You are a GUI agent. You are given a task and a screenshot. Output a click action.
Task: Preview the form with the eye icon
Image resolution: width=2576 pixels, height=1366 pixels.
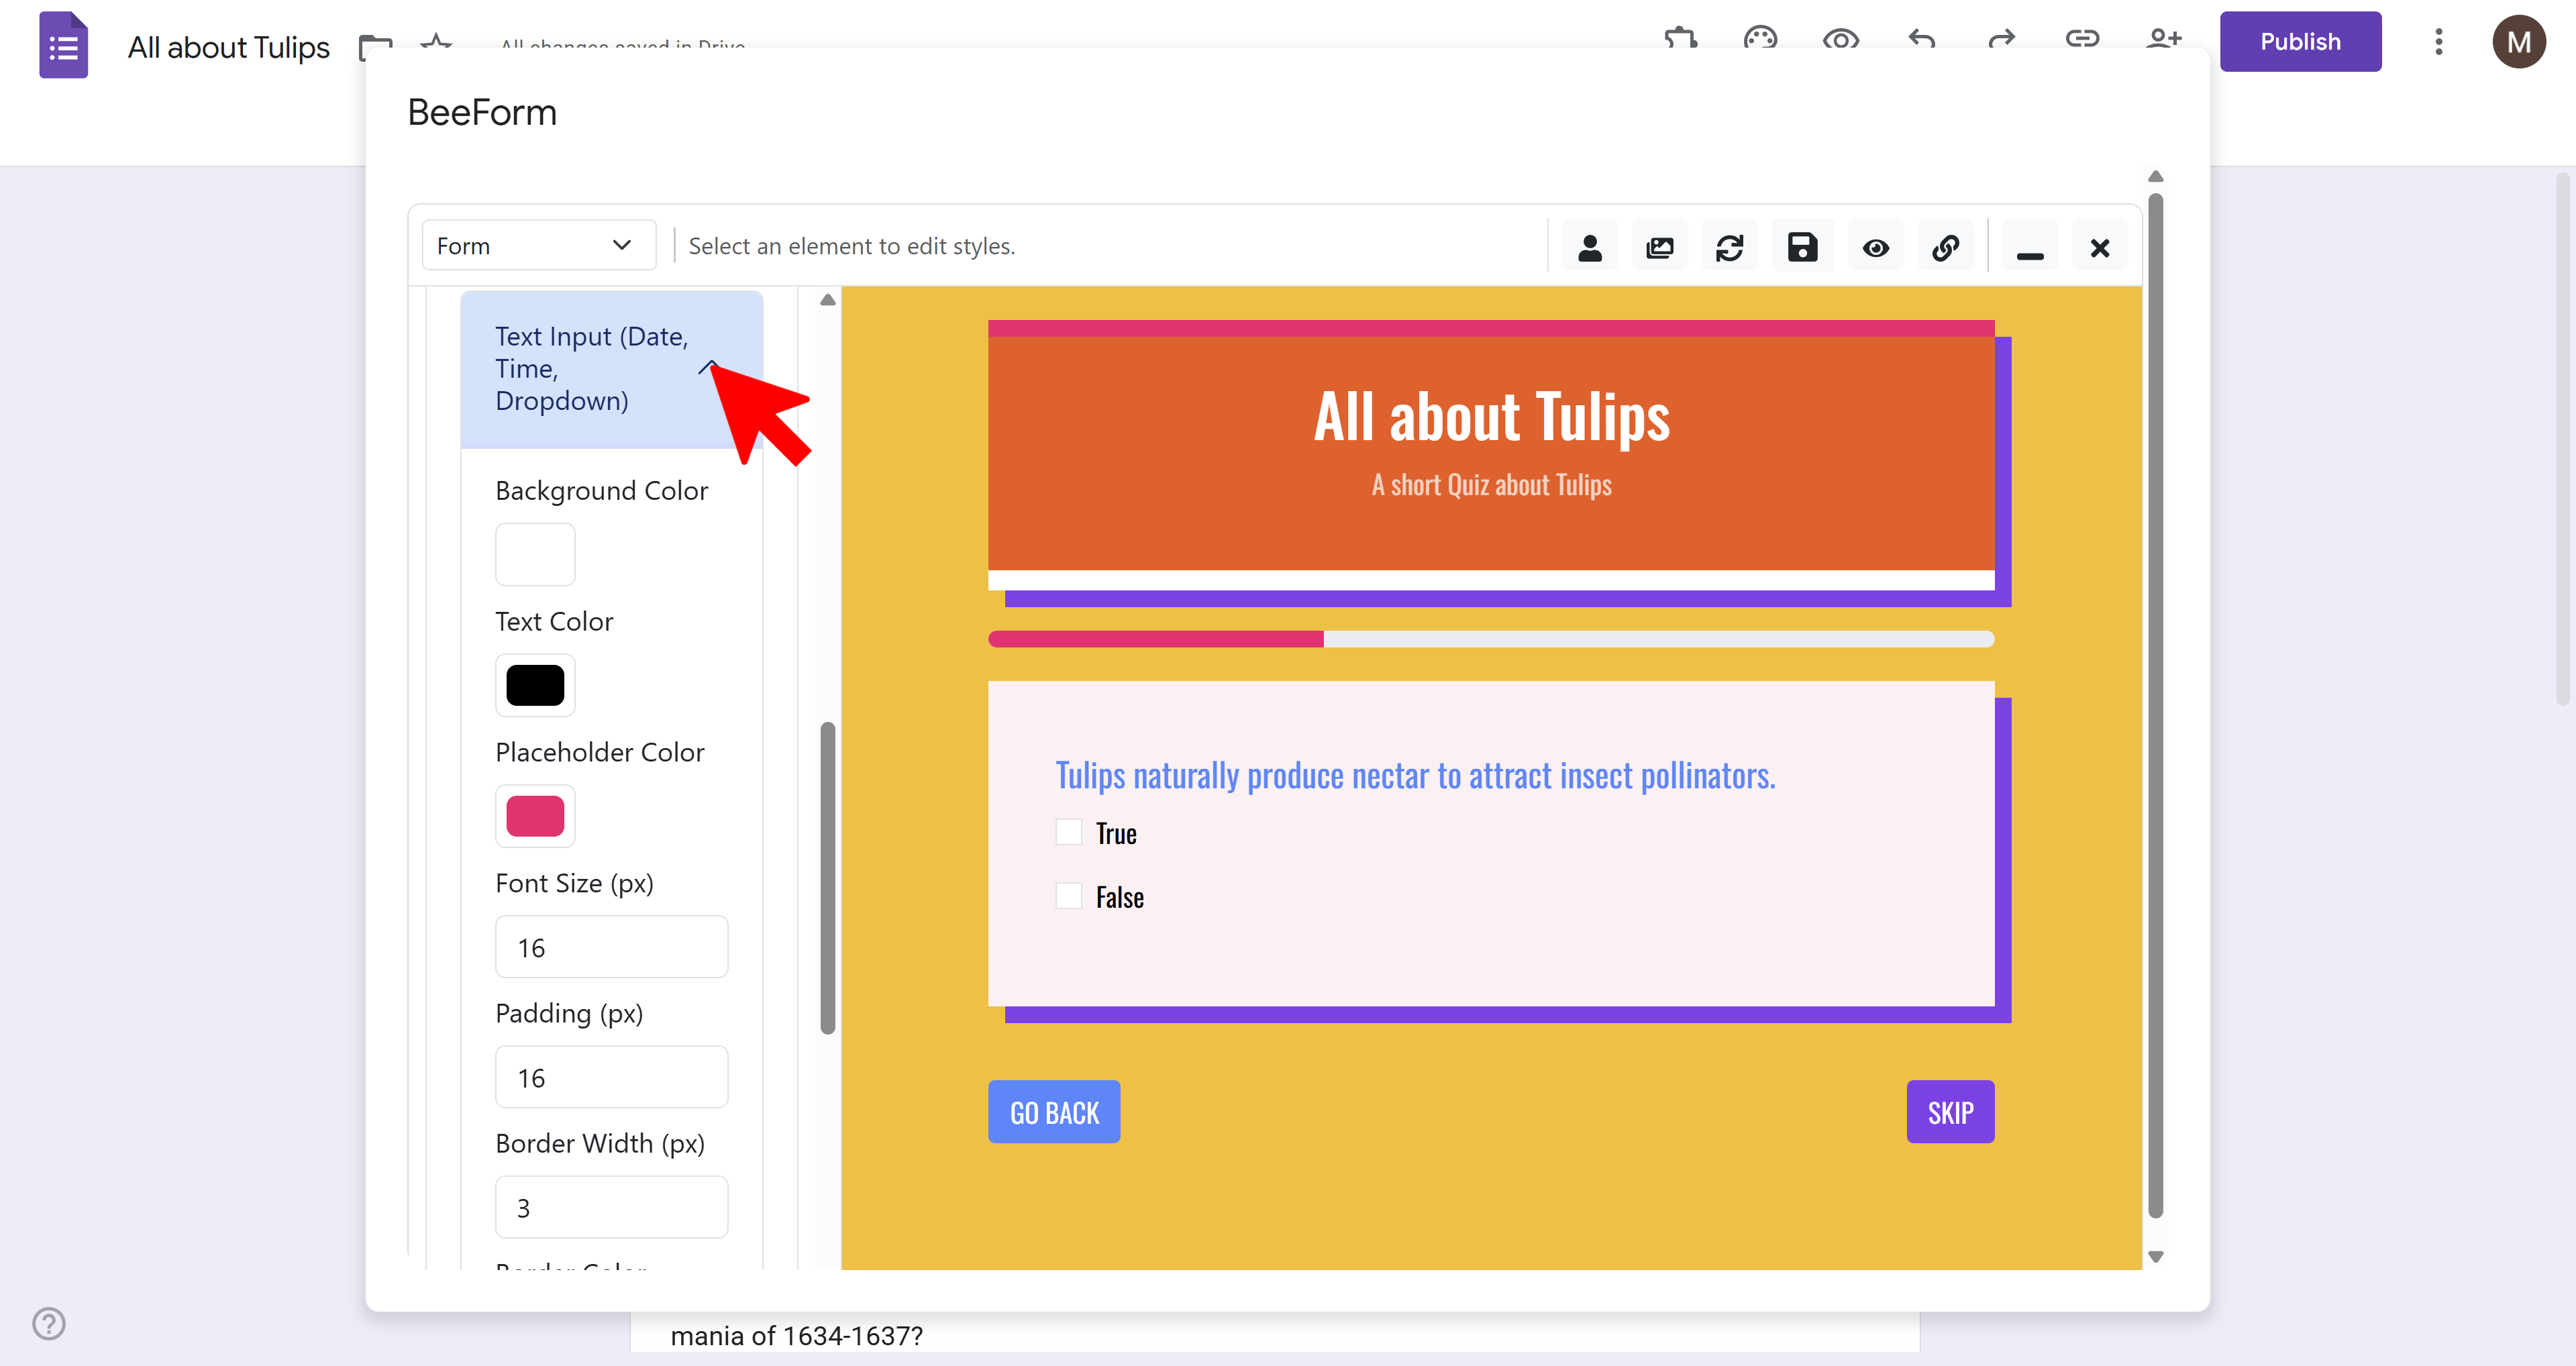tap(1876, 246)
